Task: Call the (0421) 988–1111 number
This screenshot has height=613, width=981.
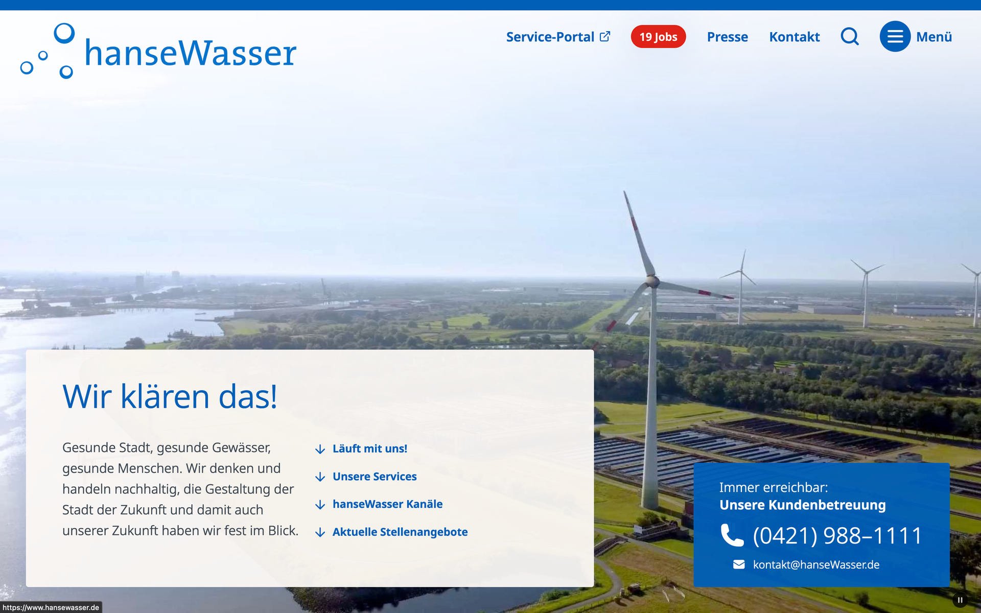Action: tap(837, 535)
